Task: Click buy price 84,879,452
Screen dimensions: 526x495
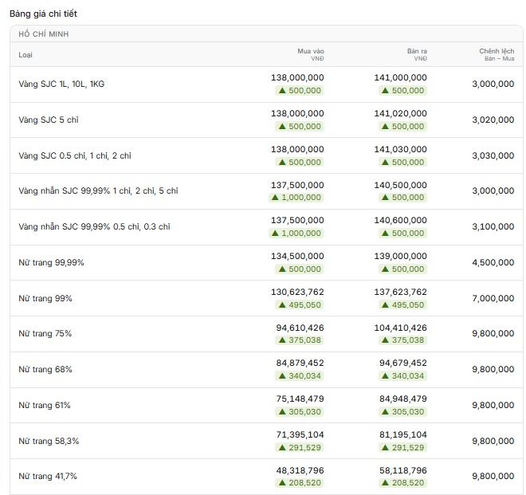Action: [300, 363]
